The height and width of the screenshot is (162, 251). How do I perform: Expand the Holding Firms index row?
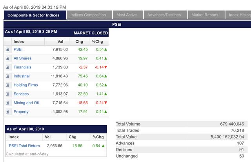click(x=7, y=85)
